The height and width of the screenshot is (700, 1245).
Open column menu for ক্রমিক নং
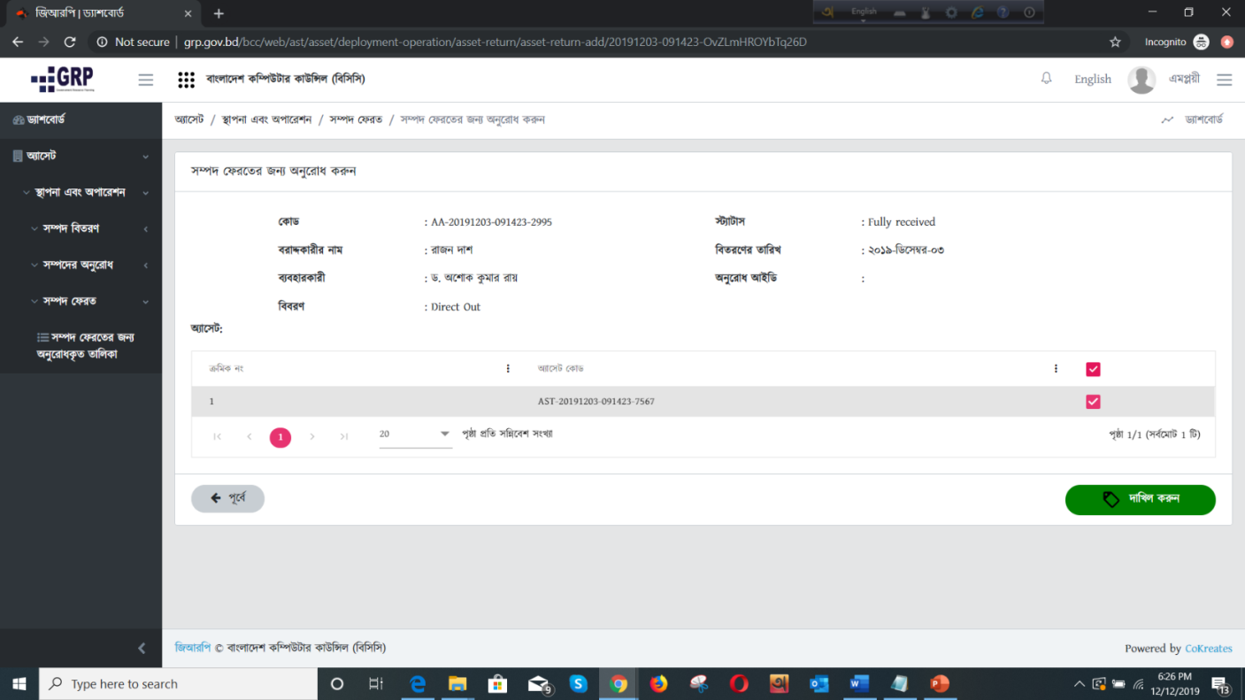508,368
